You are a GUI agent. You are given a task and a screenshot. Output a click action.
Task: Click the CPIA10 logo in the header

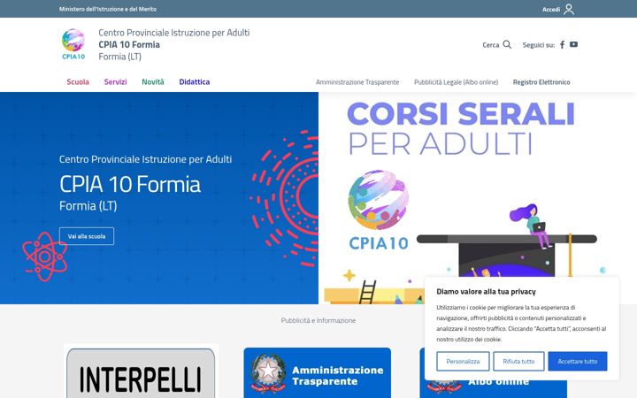point(73,44)
